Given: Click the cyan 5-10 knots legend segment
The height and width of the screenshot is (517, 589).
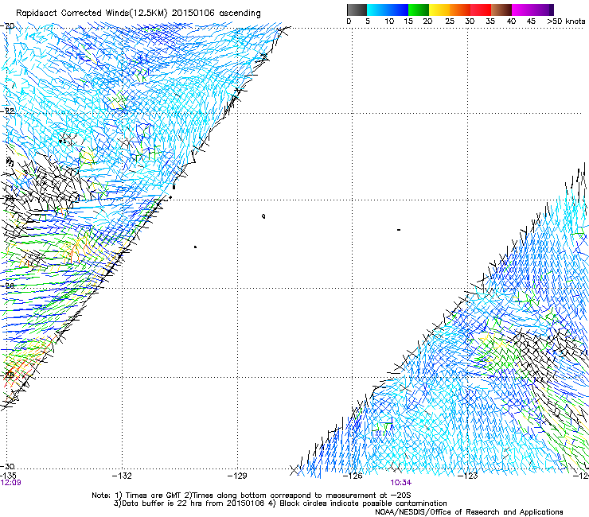Looking at the screenshot, I should pyautogui.click(x=377, y=10).
